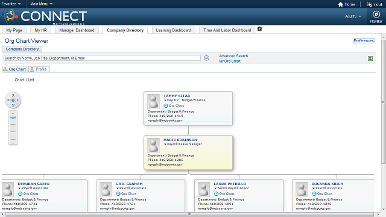Open GAIL GRAHAM name link
Viewport: 386px width, 217px height.
(x=129, y=184)
